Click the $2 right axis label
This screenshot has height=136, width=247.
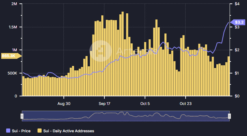point(237,50)
